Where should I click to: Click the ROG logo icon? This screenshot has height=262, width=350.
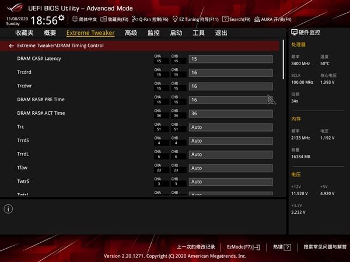(15, 8)
